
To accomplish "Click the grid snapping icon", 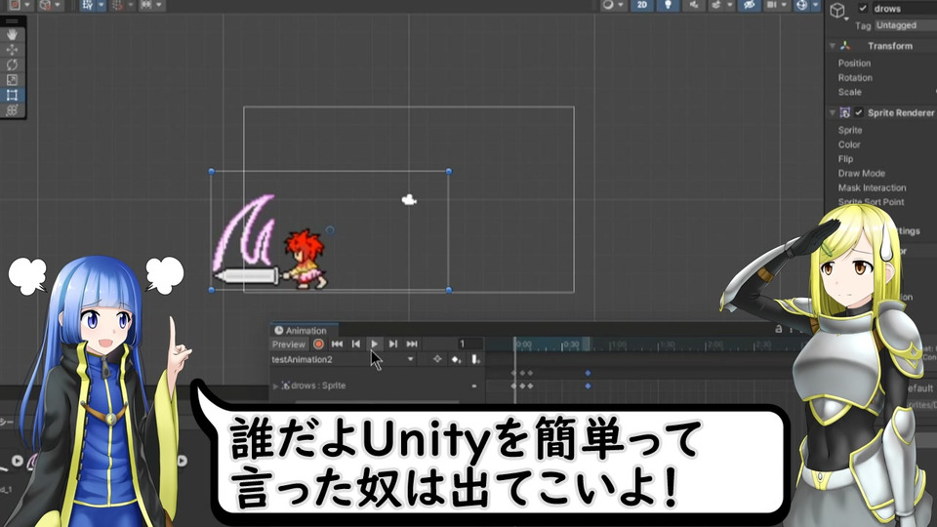I will click(x=118, y=5).
